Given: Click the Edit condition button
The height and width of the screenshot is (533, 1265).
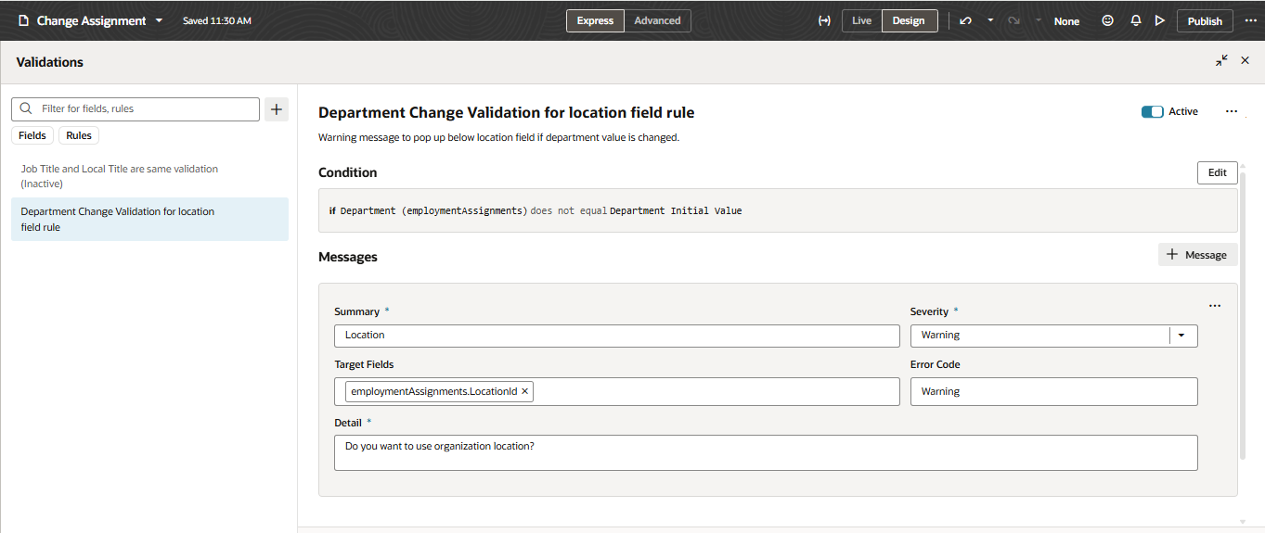Looking at the screenshot, I should [x=1217, y=172].
